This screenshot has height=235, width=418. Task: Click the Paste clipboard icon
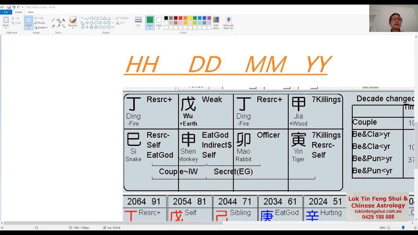tap(6, 20)
